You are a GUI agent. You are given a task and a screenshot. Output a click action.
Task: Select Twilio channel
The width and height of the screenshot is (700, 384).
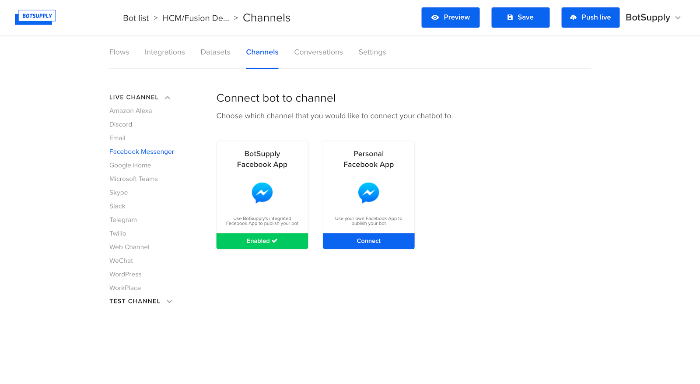[x=118, y=233]
